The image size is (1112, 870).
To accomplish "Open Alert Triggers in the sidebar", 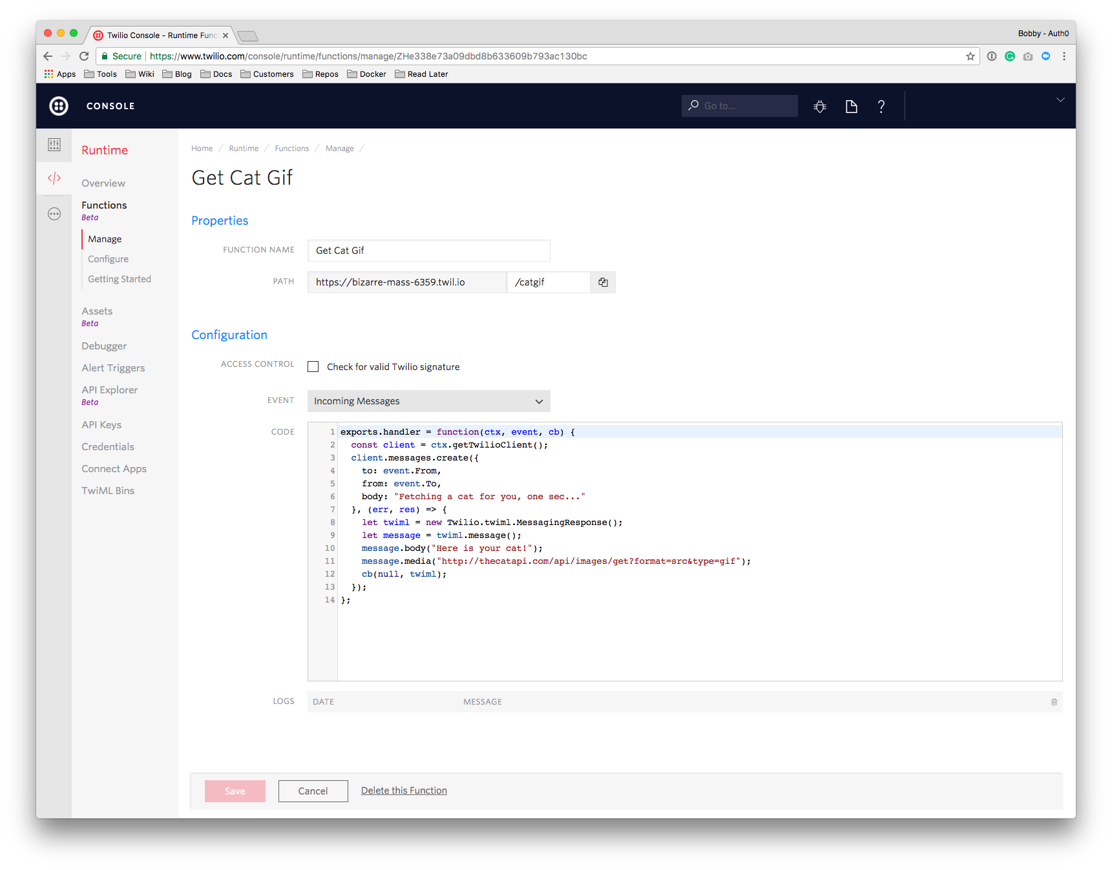I will coord(113,368).
